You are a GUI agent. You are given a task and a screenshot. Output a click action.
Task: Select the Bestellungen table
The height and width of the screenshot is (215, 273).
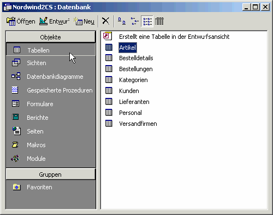coord(136,69)
